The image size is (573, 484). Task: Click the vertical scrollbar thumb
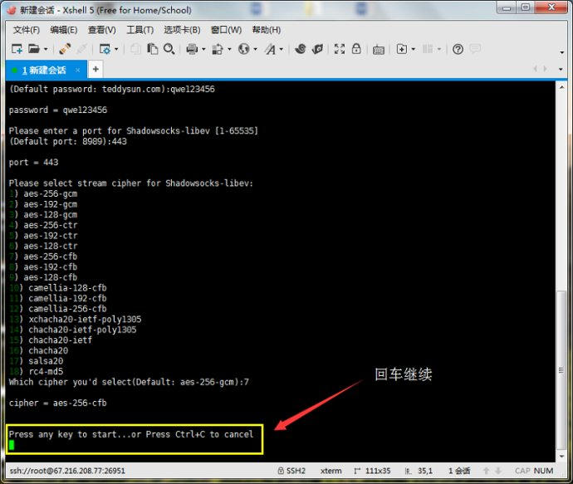[561, 370]
